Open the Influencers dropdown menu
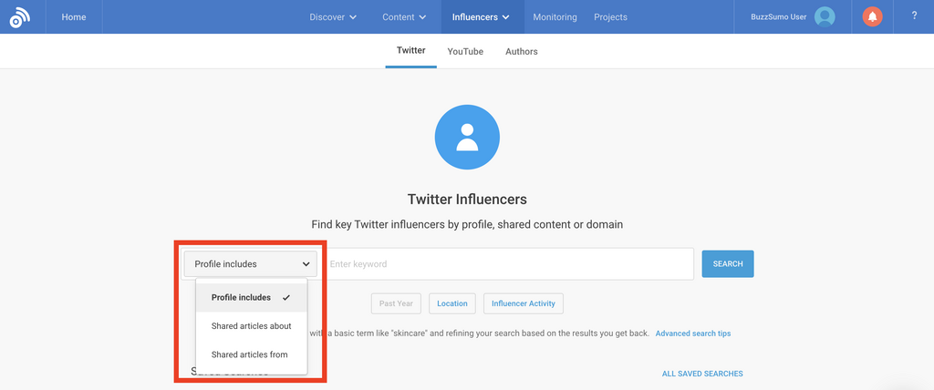This screenshot has width=934, height=390. pos(481,16)
